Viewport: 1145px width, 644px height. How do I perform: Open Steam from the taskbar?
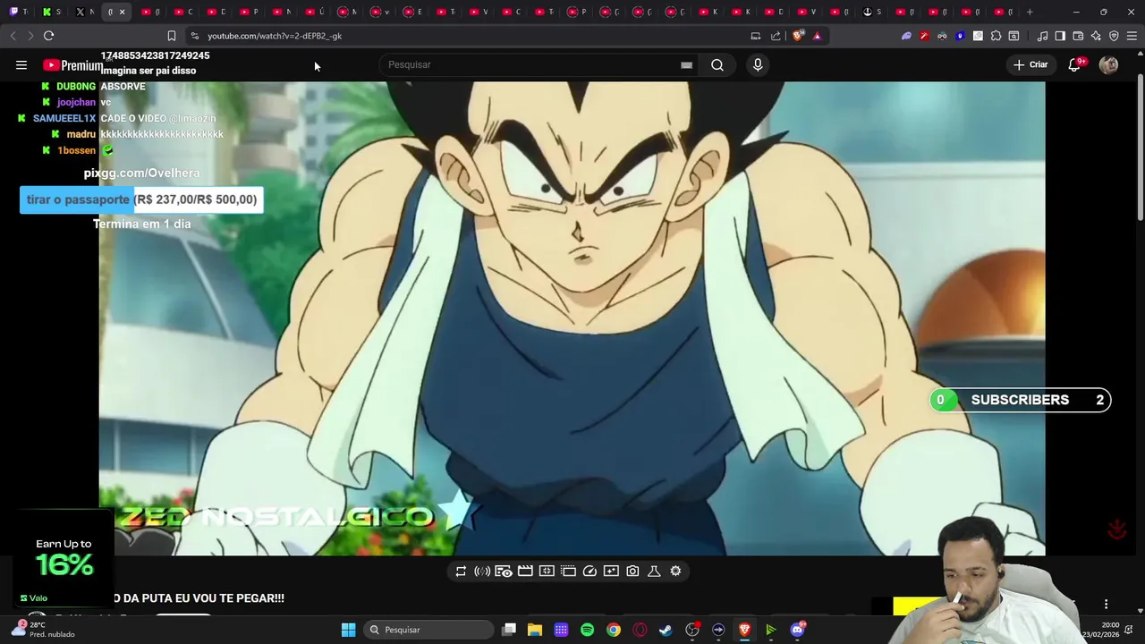tap(666, 630)
